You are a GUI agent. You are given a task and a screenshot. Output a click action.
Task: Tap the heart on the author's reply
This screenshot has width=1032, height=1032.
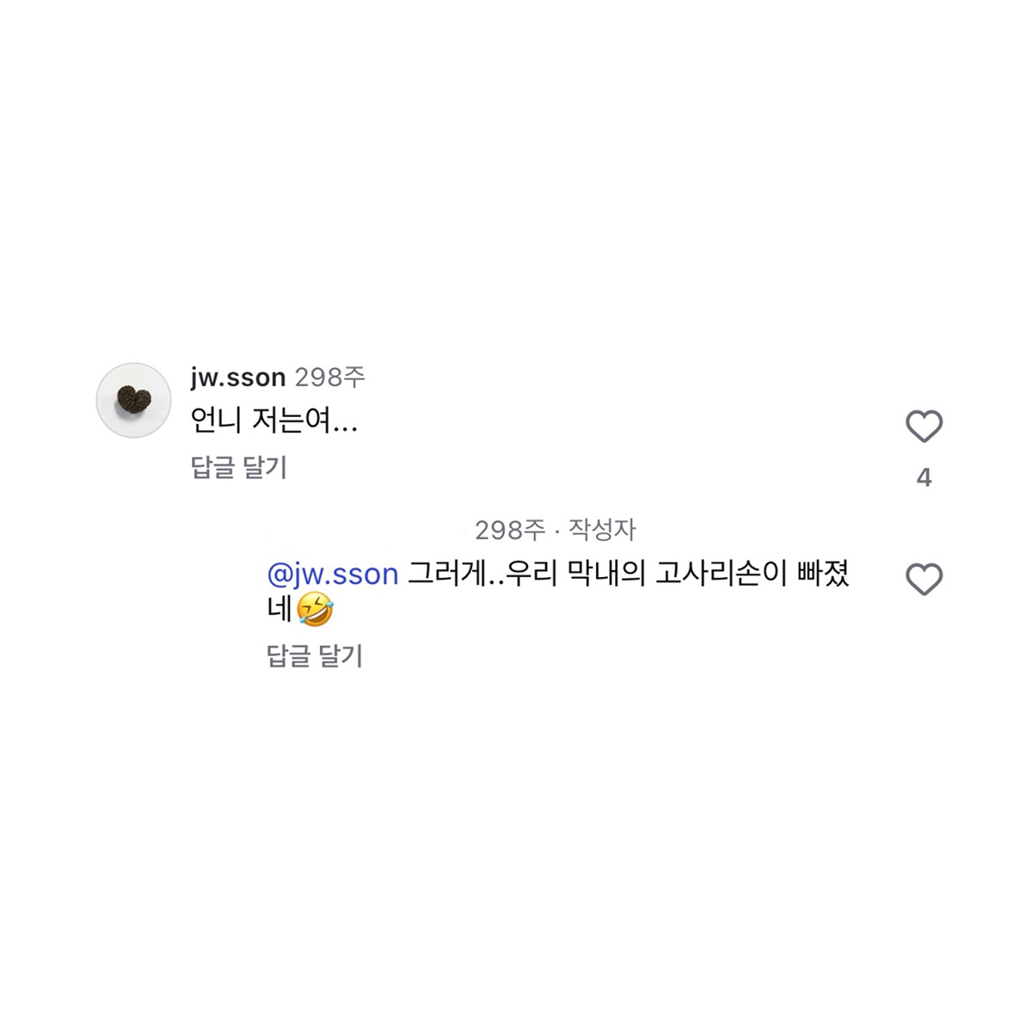[924, 580]
